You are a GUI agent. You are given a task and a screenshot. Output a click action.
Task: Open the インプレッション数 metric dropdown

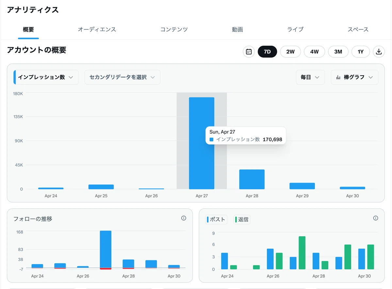click(46, 77)
